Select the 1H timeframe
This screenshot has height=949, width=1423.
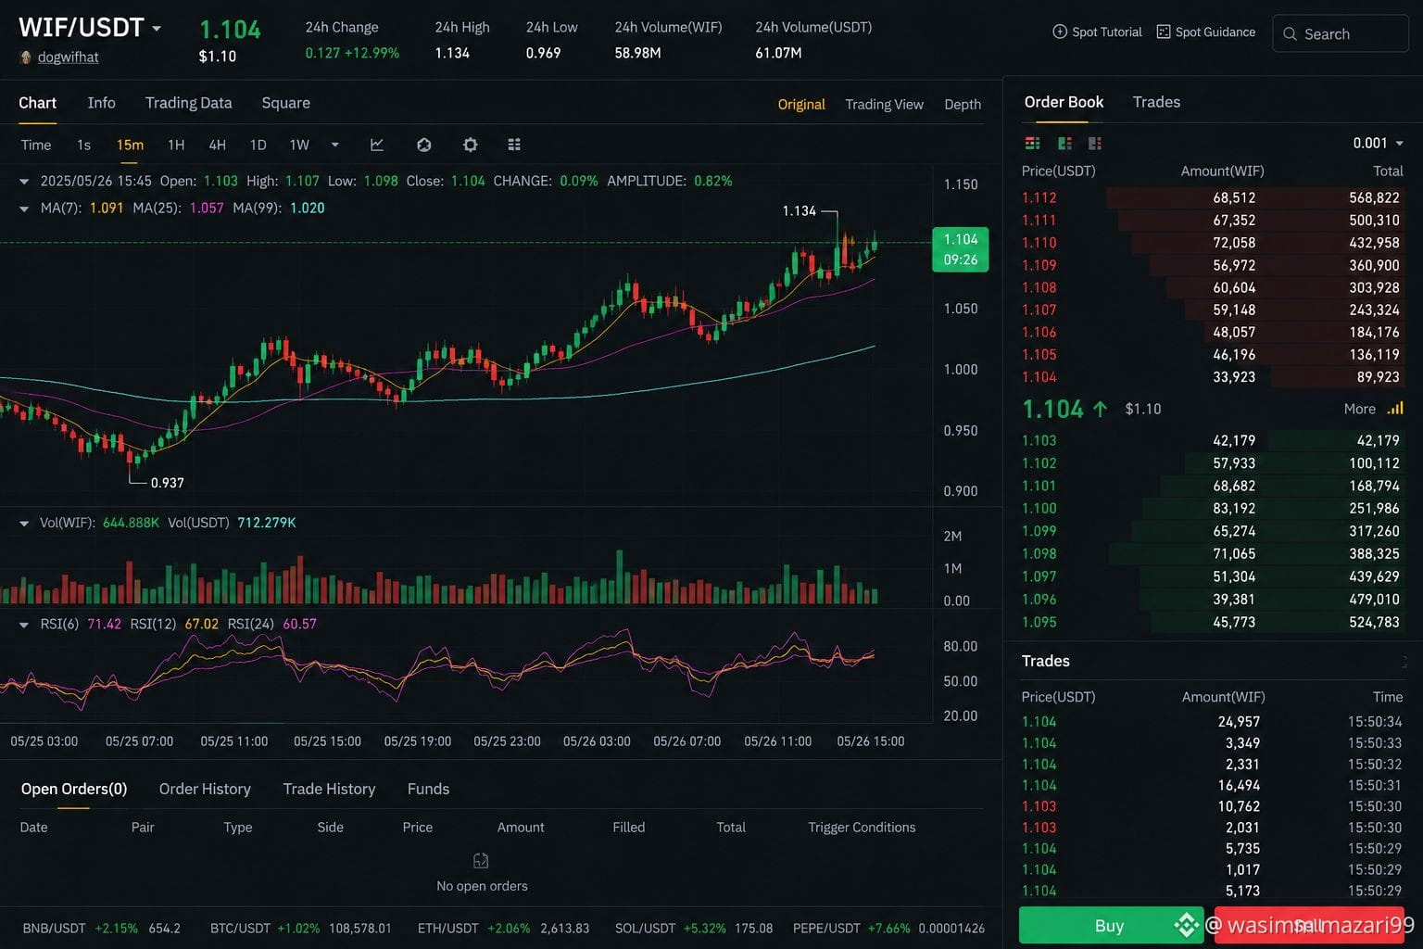click(176, 145)
